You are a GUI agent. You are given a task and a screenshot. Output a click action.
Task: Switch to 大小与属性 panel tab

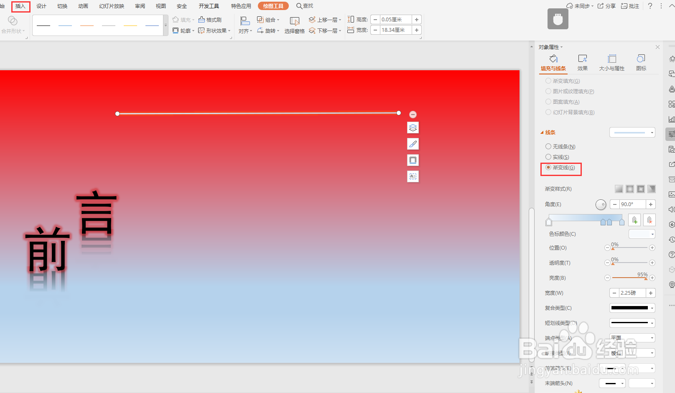coord(612,63)
